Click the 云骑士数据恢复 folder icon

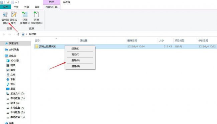[x=37, y=46]
